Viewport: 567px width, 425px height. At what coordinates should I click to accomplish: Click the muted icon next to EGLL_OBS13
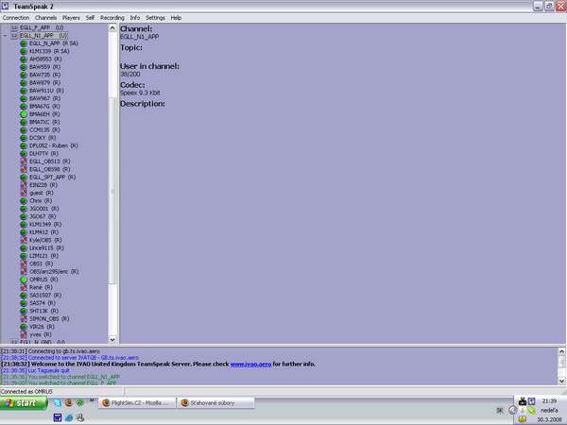[x=24, y=161]
